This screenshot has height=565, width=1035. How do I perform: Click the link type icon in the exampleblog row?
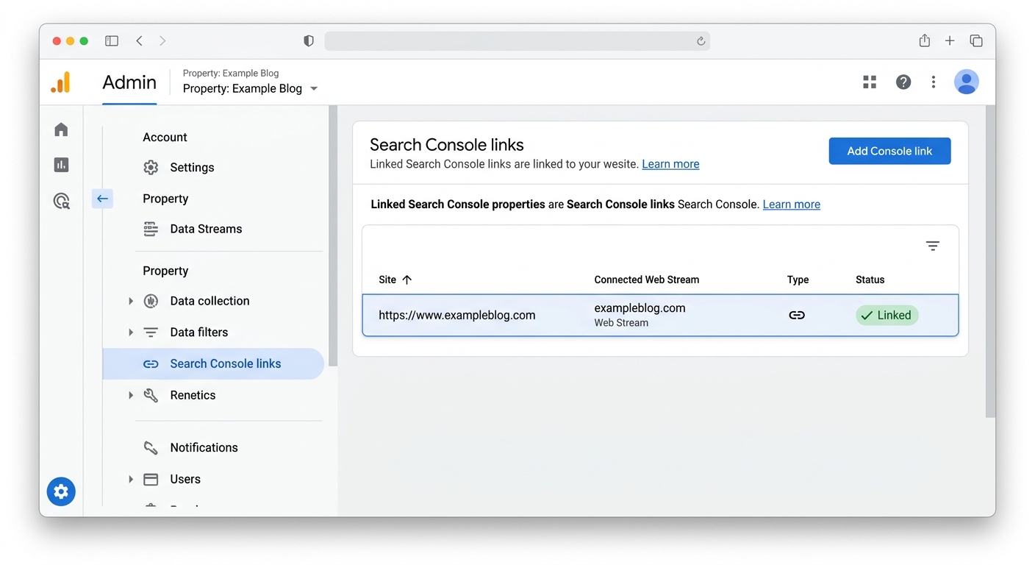coord(797,315)
